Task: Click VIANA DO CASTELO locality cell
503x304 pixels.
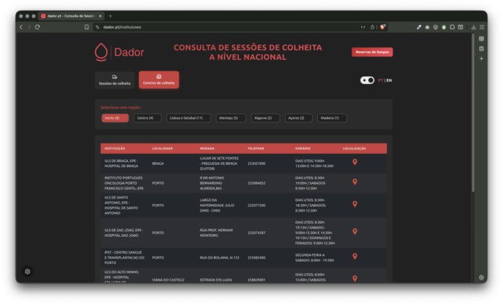Action: click(x=168, y=280)
